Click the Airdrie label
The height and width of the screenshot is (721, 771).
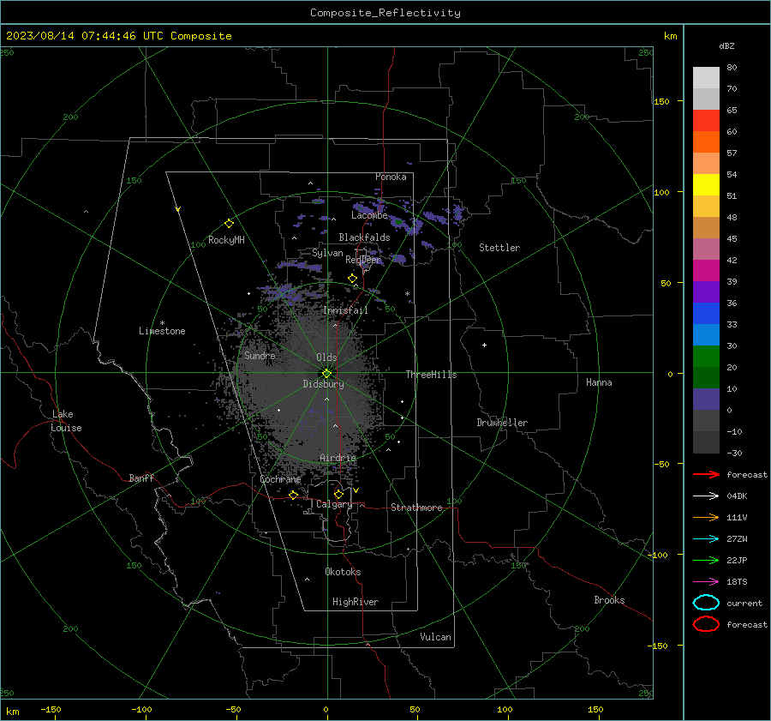click(338, 458)
